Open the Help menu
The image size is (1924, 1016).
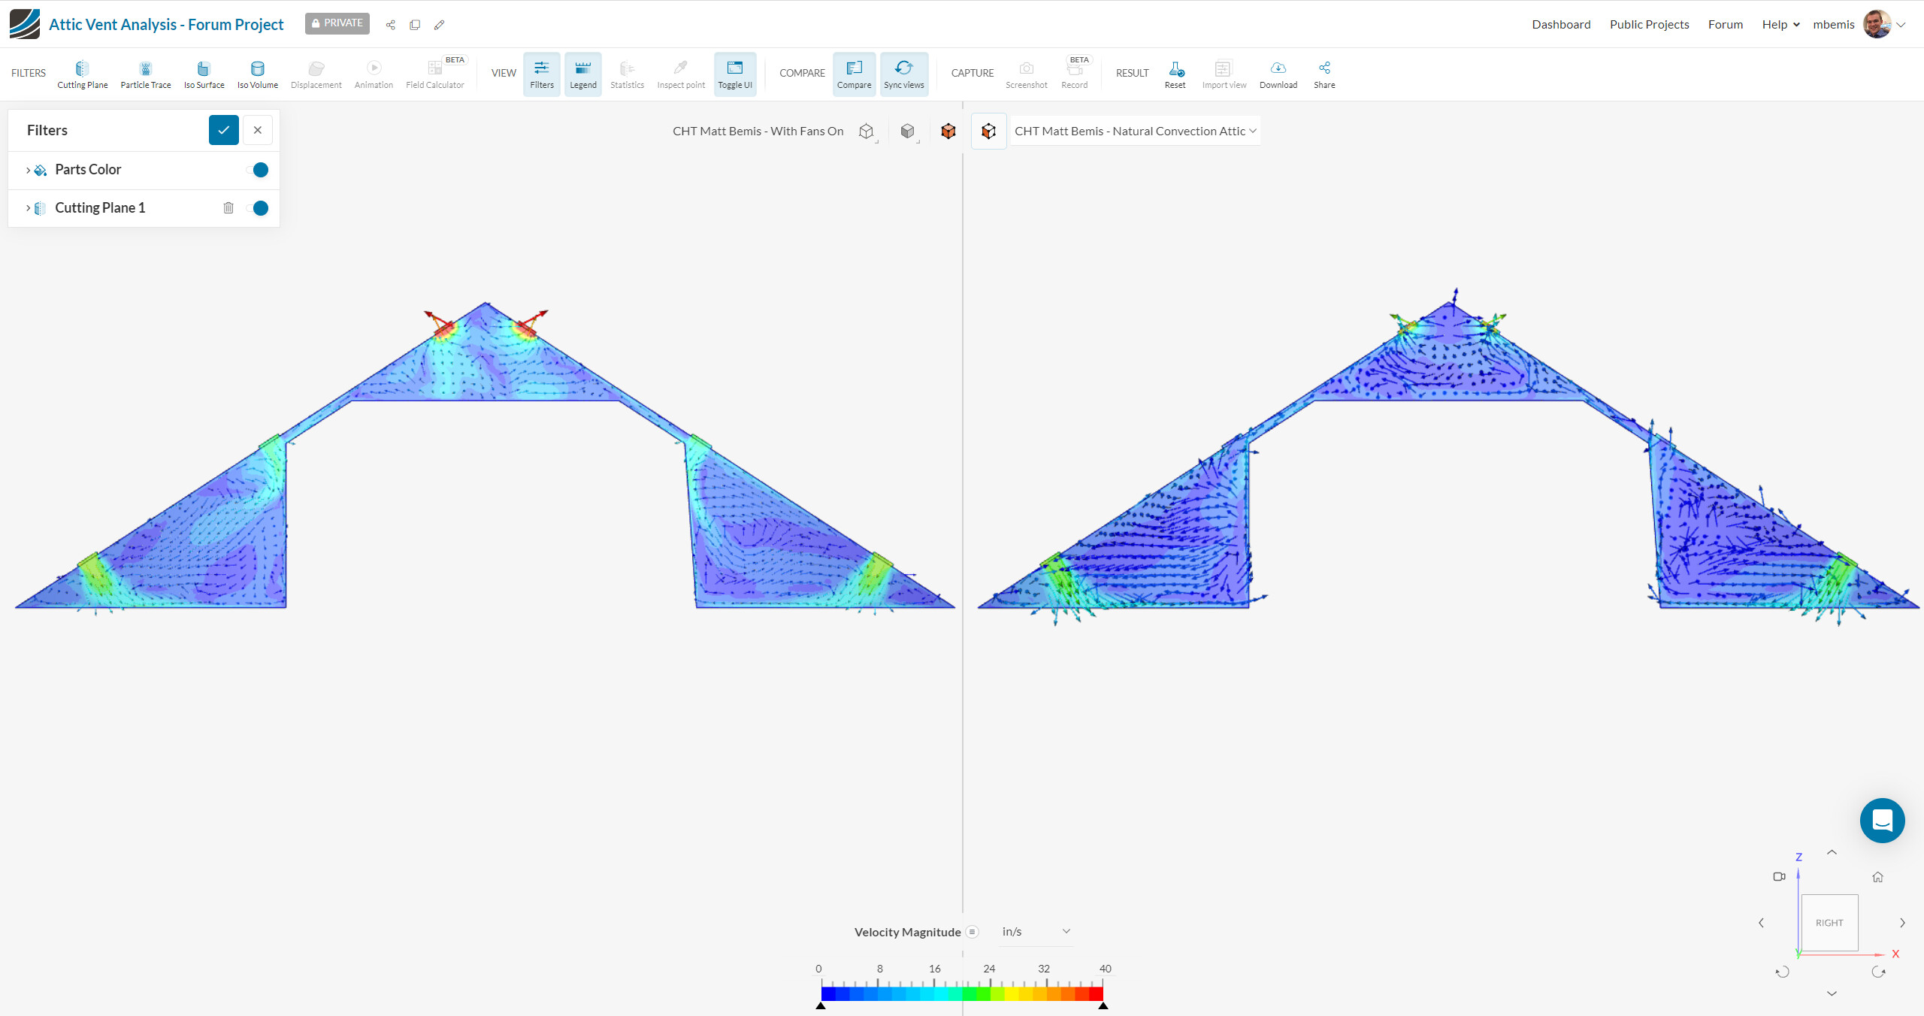click(x=1780, y=24)
